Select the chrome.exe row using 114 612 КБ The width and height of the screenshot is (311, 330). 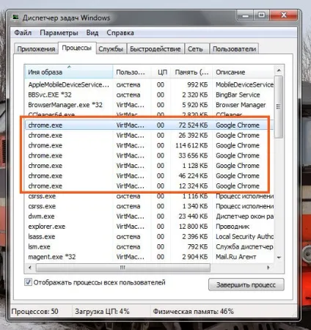coord(149,145)
